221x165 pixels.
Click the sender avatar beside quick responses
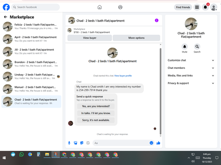pos(71,123)
